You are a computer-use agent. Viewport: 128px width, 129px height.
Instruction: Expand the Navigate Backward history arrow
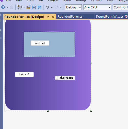7,7
